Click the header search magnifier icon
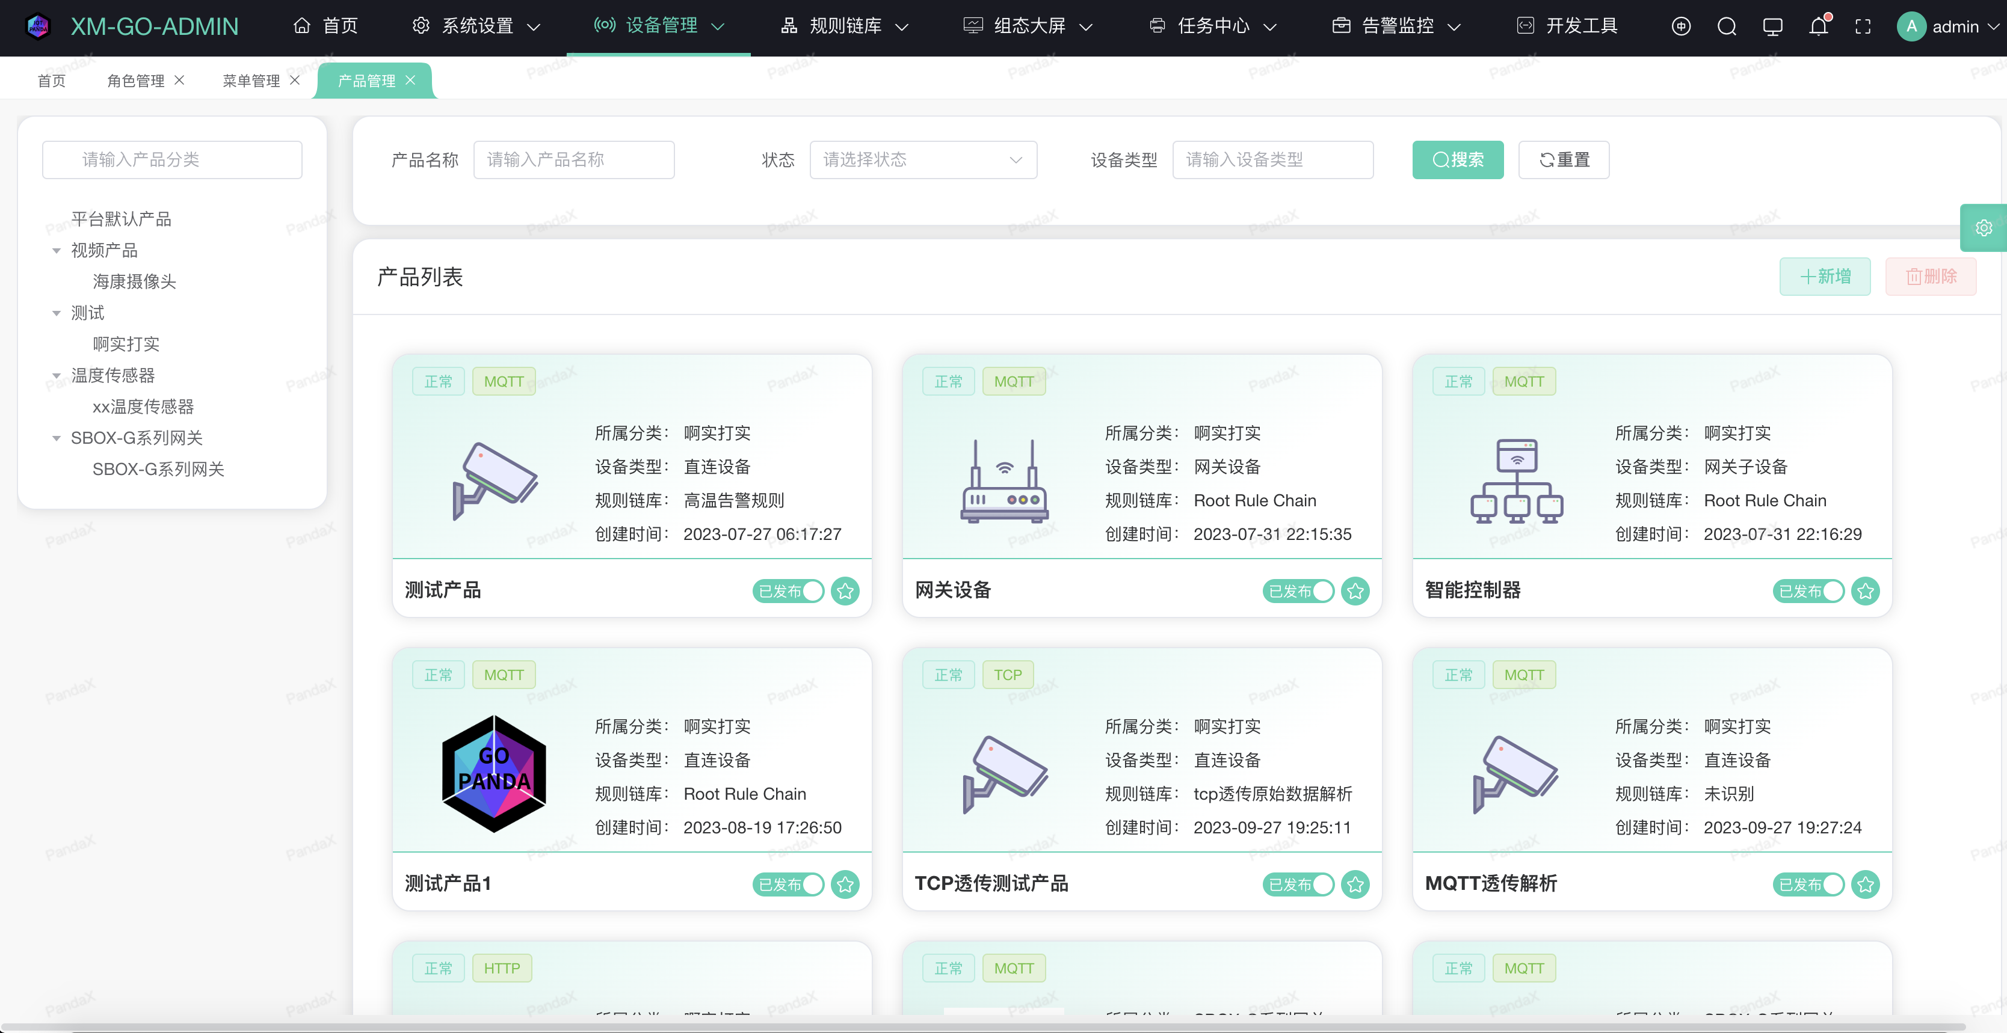This screenshot has width=2007, height=1033. (x=1727, y=26)
